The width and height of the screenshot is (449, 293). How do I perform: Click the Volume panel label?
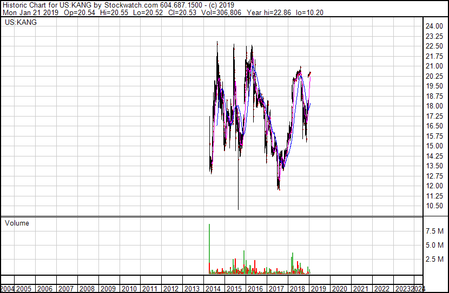pos(17,223)
